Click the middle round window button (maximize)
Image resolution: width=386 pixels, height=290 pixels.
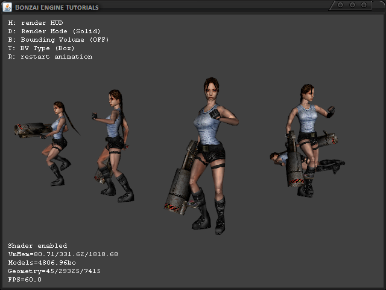click(353, 5)
